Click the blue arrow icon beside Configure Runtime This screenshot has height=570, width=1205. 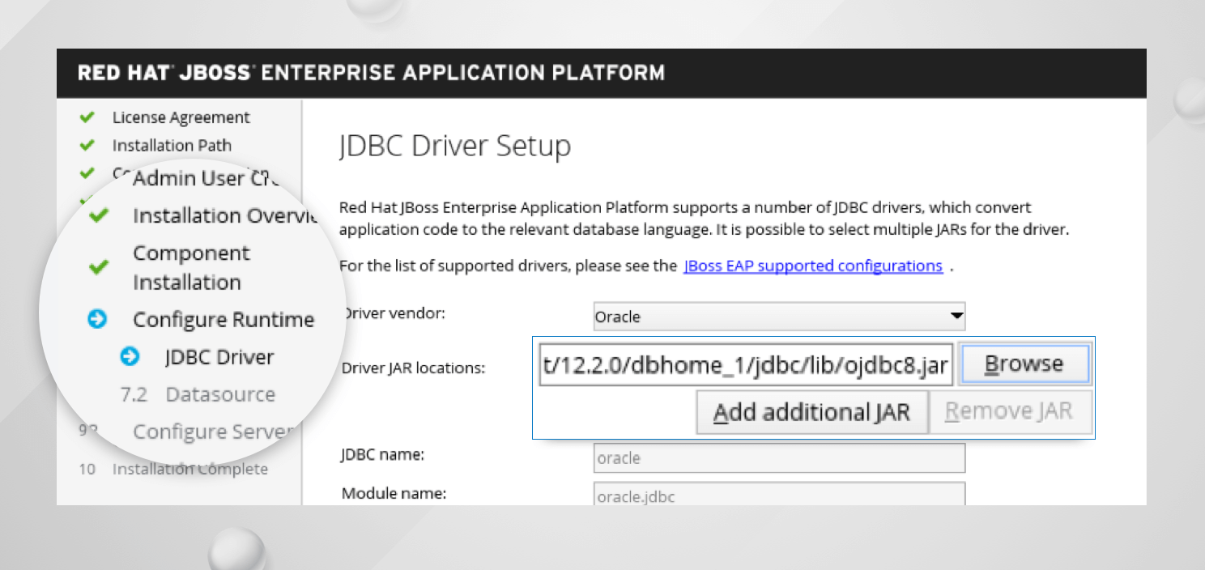coord(97,320)
